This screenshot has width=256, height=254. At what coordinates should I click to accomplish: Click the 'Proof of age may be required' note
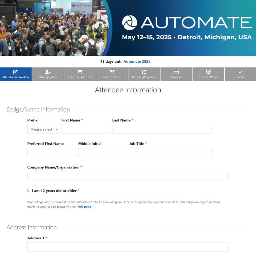124,204
